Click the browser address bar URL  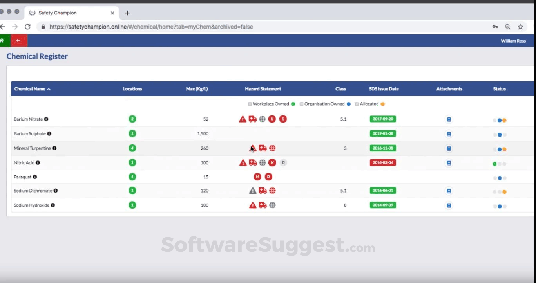click(x=151, y=27)
